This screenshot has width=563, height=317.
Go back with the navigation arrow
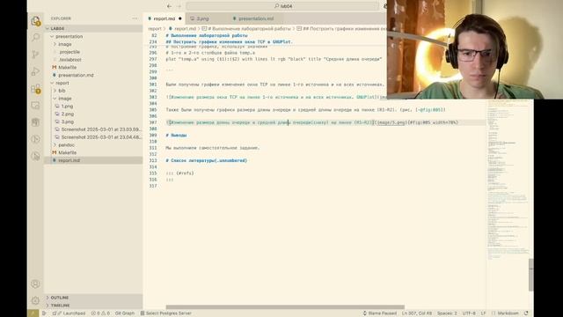click(169, 6)
